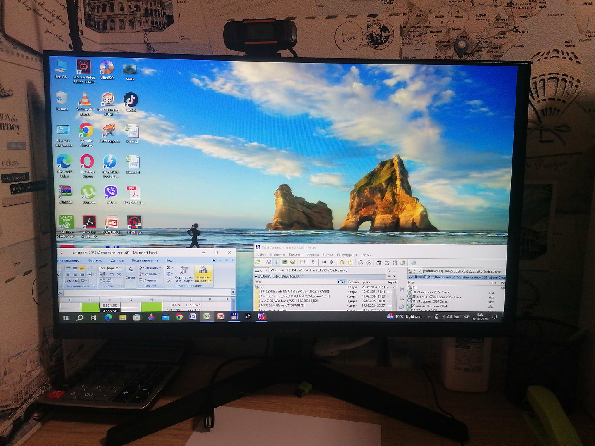Click the Excel formula bar input field
This screenshot has width=595, height=446.
coord(145,293)
